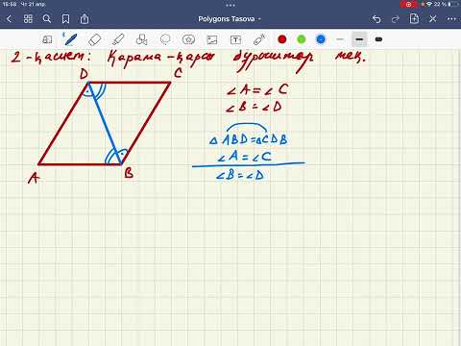The width and height of the screenshot is (461, 346).
Task: Go back with the left chevron
Action: (9, 19)
